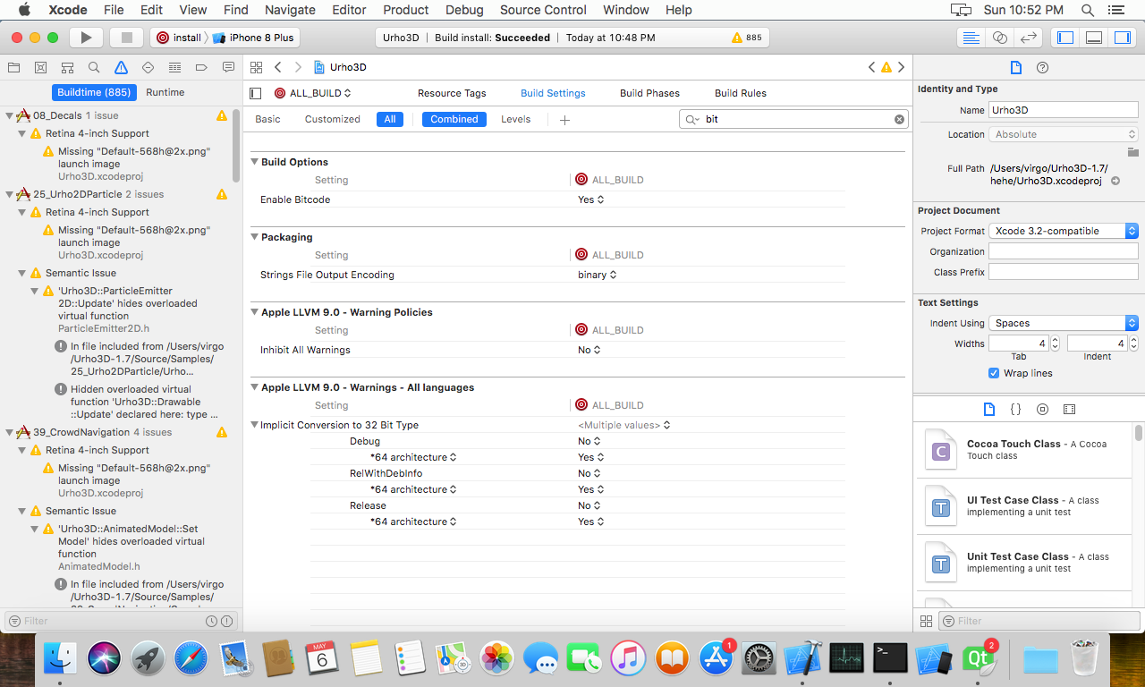
Task: Open the Resource Tags tab
Action: (452, 93)
